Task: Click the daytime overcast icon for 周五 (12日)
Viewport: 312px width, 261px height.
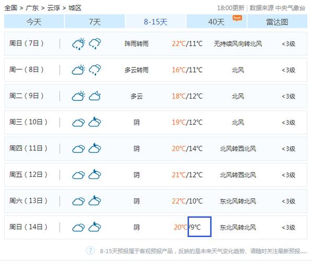Action: pos(78,175)
